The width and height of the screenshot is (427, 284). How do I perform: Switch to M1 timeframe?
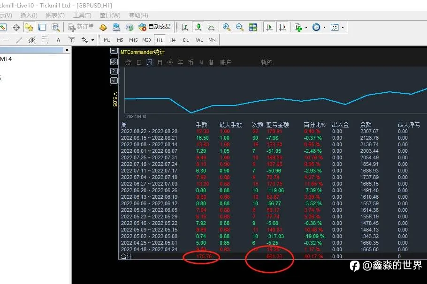click(x=107, y=40)
